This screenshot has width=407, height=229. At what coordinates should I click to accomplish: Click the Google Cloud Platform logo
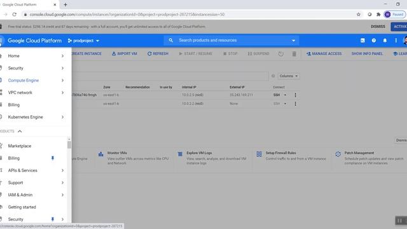[x=34, y=41]
